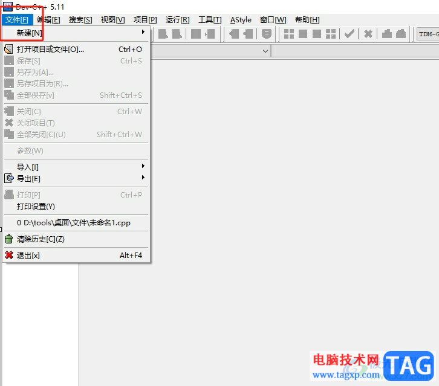Open the TDM-GCC compiler set dropdown
The height and width of the screenshot is (386, 439).
428,34
